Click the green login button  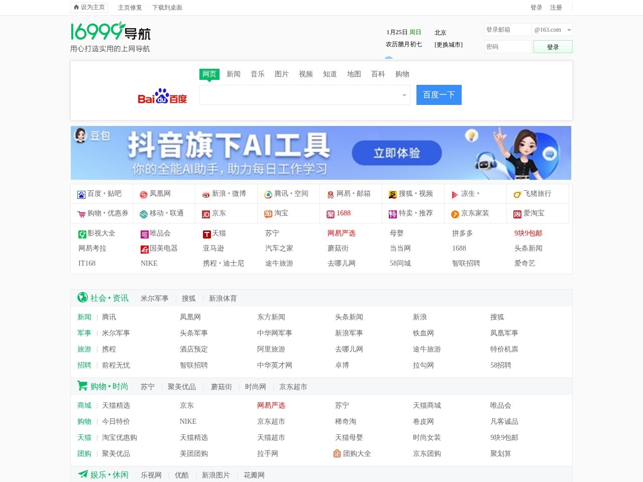553,47
